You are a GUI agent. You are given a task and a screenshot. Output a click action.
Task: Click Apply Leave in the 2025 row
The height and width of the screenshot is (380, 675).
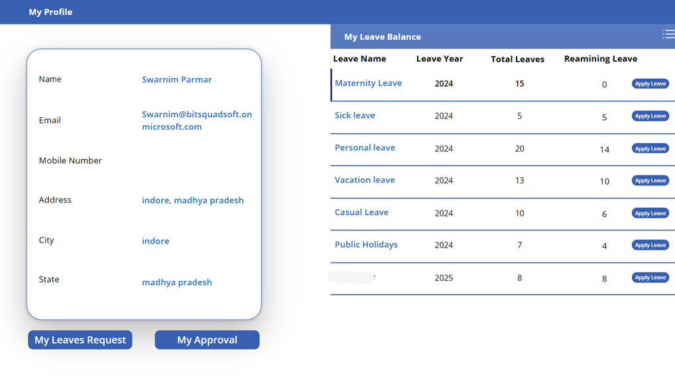tap(650, 277)
